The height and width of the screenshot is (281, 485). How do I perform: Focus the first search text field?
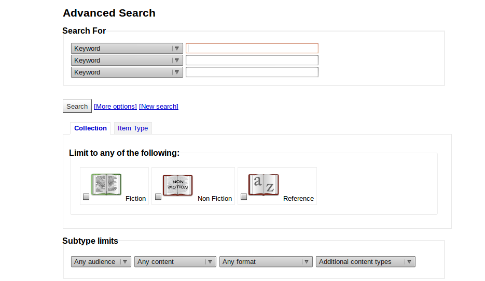point(252,48)
